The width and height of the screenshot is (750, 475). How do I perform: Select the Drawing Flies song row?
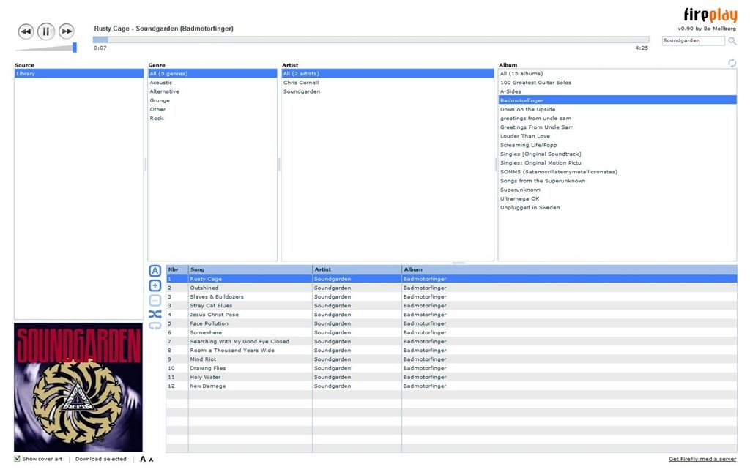click(x=451, y=368)
